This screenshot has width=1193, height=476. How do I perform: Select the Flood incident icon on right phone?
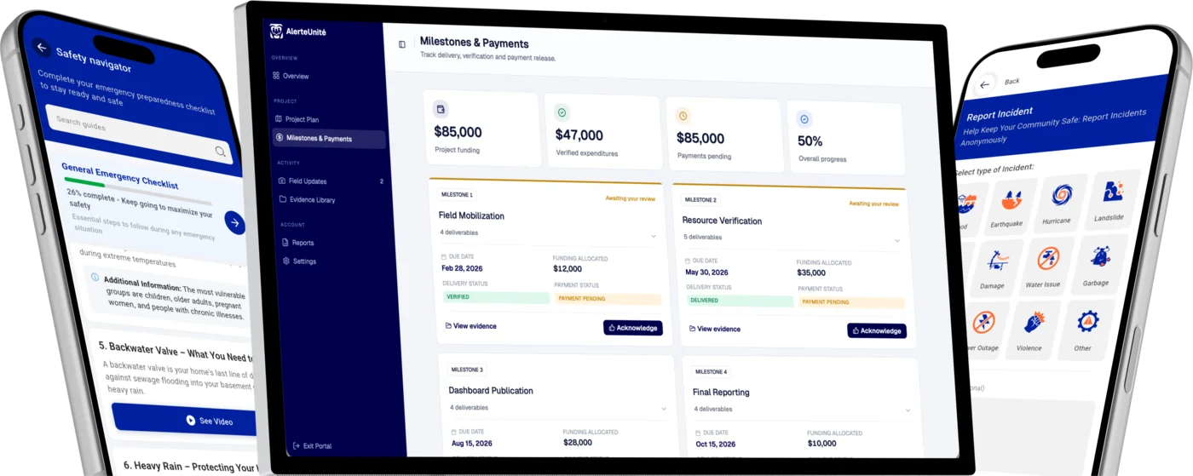(966, 204)
